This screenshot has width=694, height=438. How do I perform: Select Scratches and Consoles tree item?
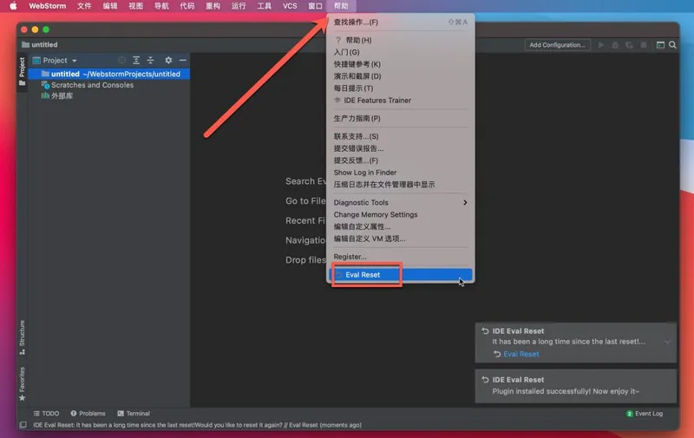92,85
